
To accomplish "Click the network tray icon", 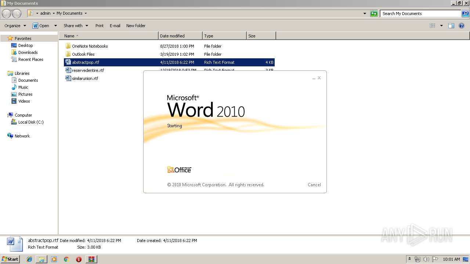I will pyautogui.click(x=417, y=259).
